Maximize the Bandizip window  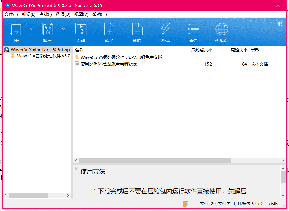click(261, 5)
